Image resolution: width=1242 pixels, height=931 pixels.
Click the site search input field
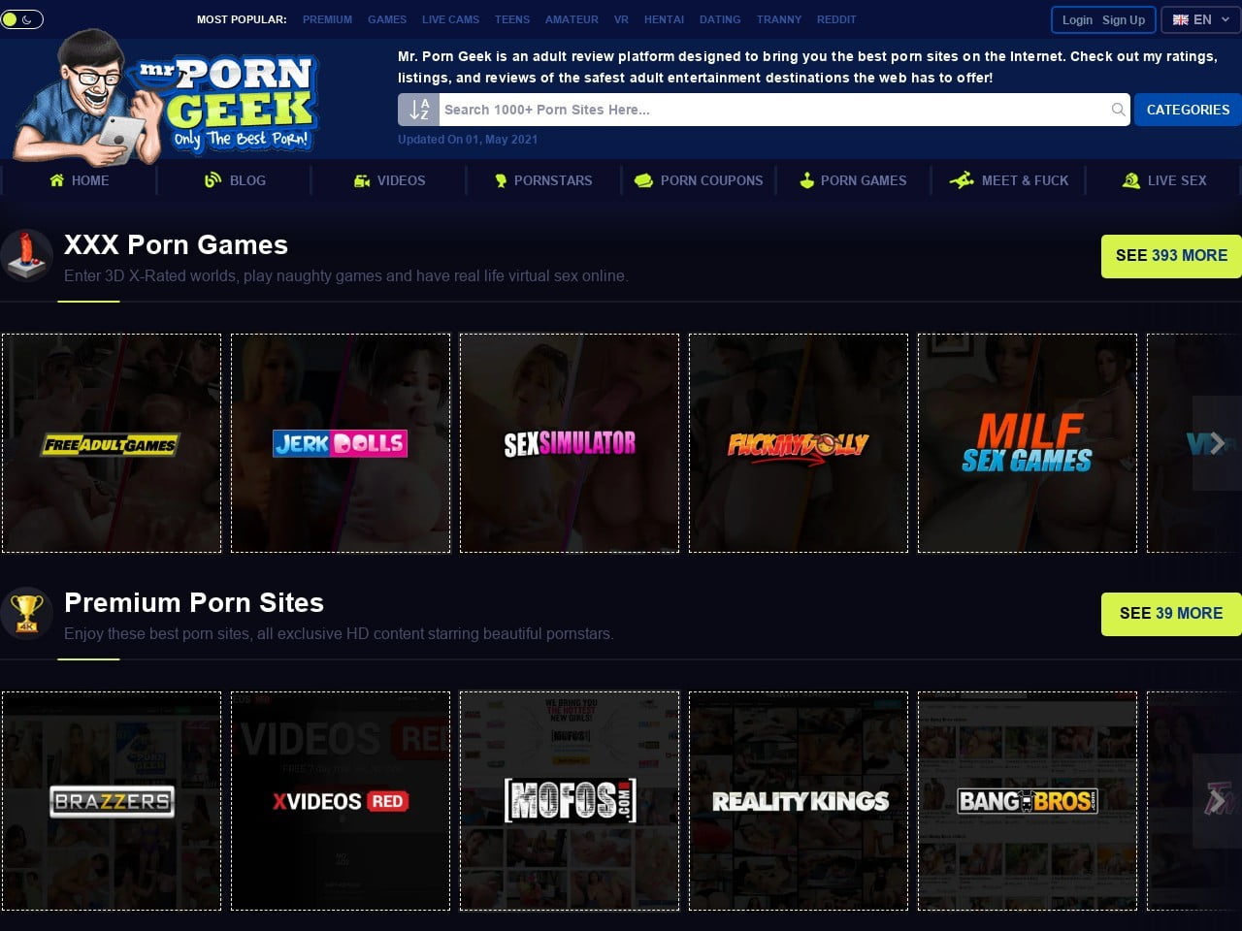point(771,110)
